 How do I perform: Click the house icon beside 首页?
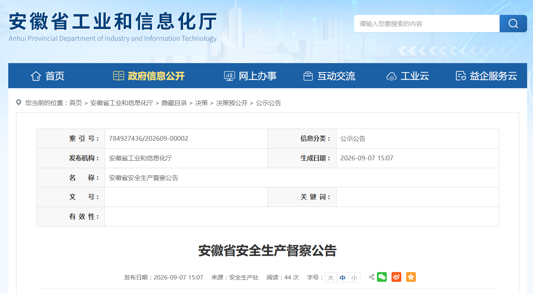pos(36,76)
